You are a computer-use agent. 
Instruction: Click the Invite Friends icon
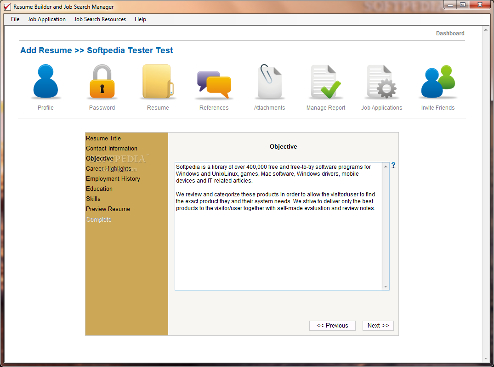point(438,81)
